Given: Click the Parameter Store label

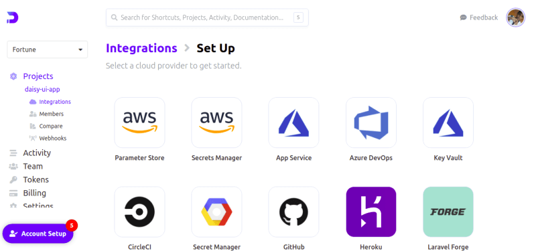Looking at the screenshot, I should 139,158.
